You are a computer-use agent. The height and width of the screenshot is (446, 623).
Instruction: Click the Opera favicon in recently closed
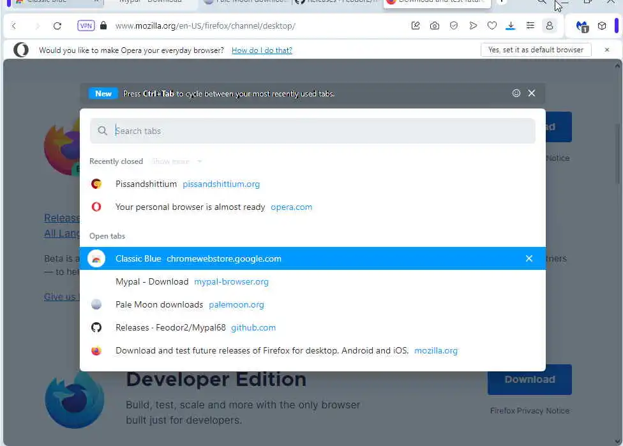pyautogui.click(x=96, y=207)
